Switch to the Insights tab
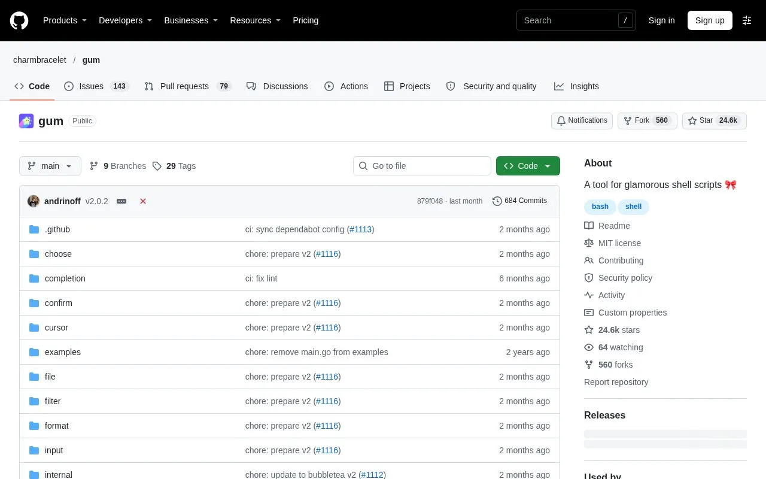The image size is (766, 479). [576, 86]
